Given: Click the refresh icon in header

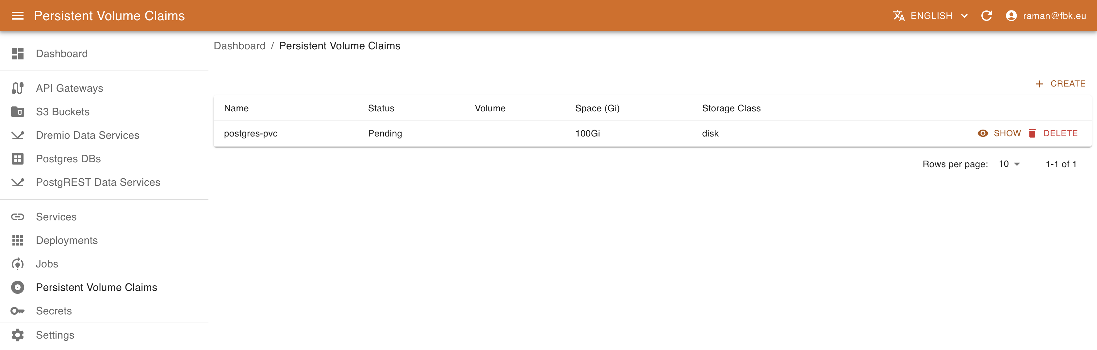Looking at the screenshot, I should pyautogui.click(x=986, y=16).
